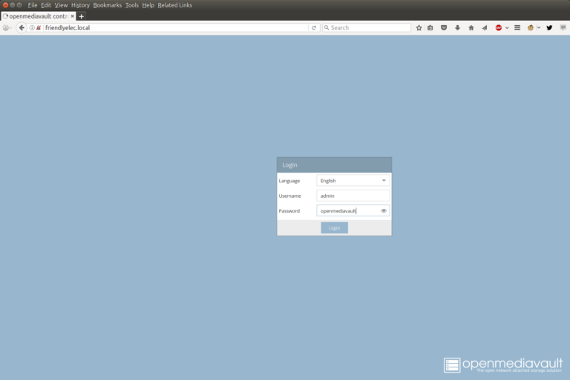570x380 pixels.
Task: Click the red window close button
Action: (x=5, y=5)
